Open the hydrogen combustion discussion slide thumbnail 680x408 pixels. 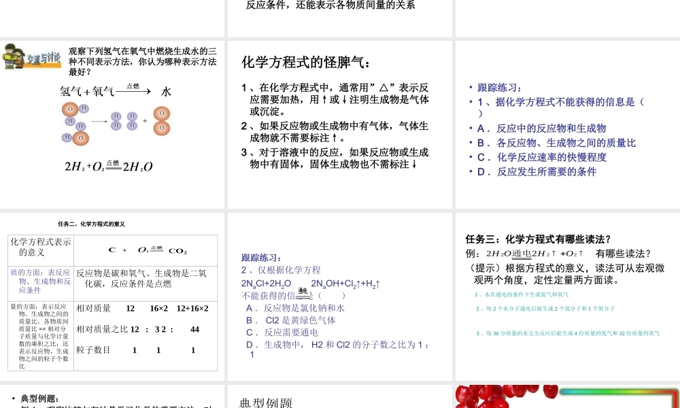point(112,124)
